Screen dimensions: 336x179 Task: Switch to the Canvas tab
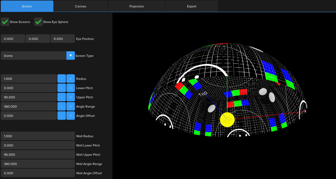pos(80,6)
